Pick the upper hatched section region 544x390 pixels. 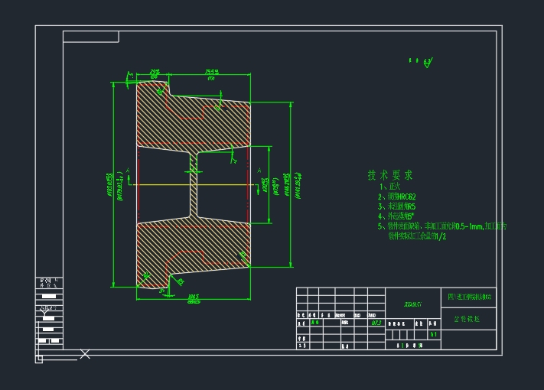[x=194, y=116]
